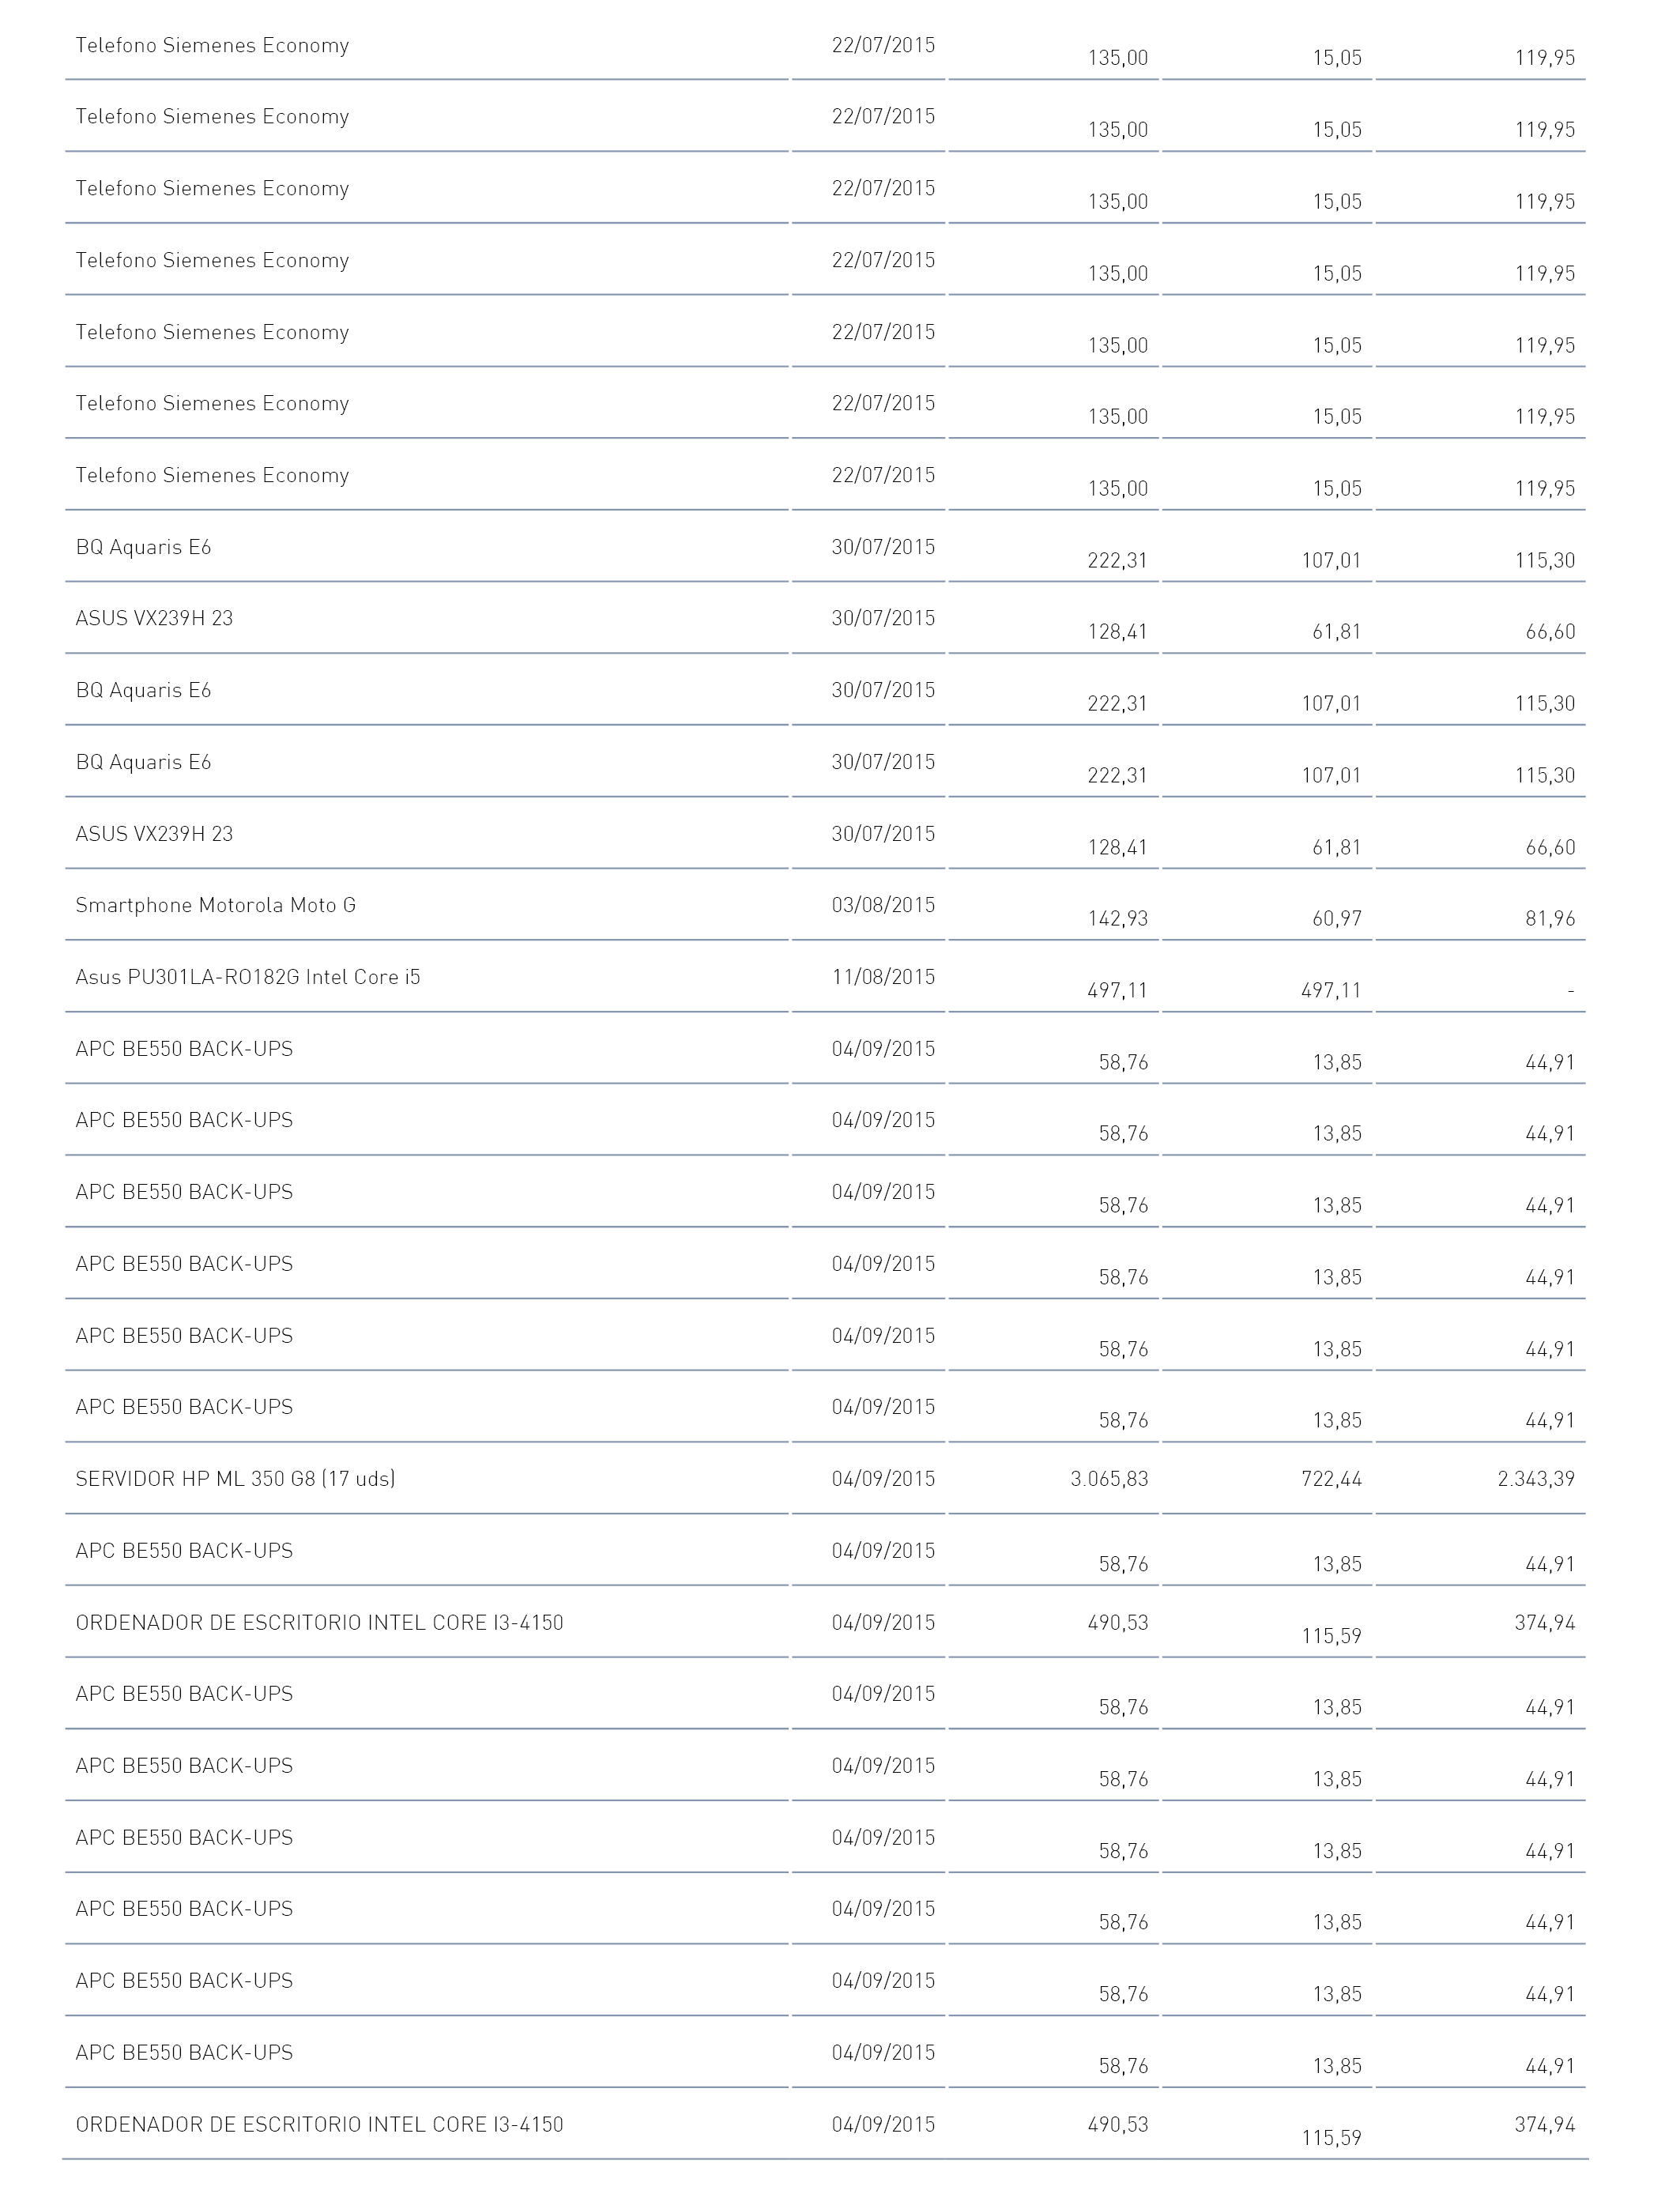The height and width of the screenshot is (2194, 1680).
Task: Click the 03/08/2015 date
Action: (883, 905)
